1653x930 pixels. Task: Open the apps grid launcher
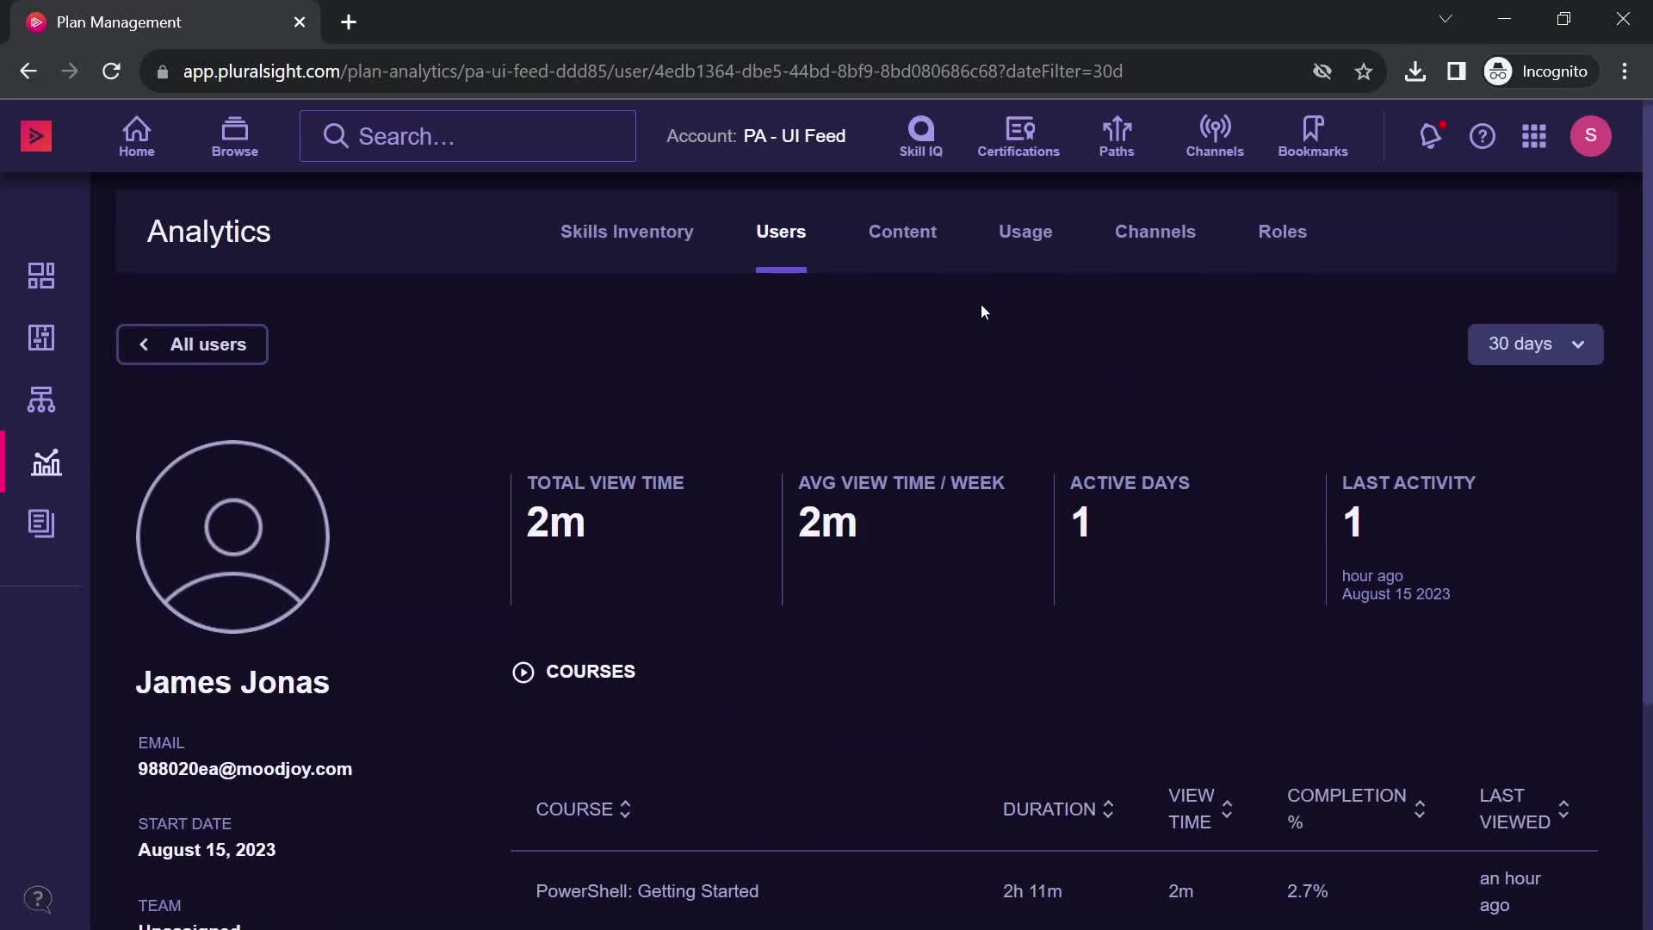tap(1534, 136)
